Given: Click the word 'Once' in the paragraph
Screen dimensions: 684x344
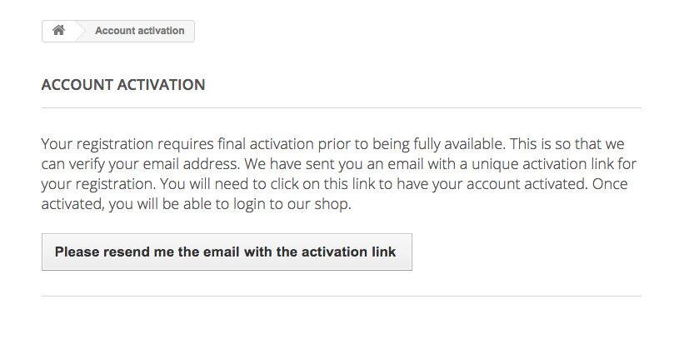Looking at the screenshot, I should tap(610, 183).
